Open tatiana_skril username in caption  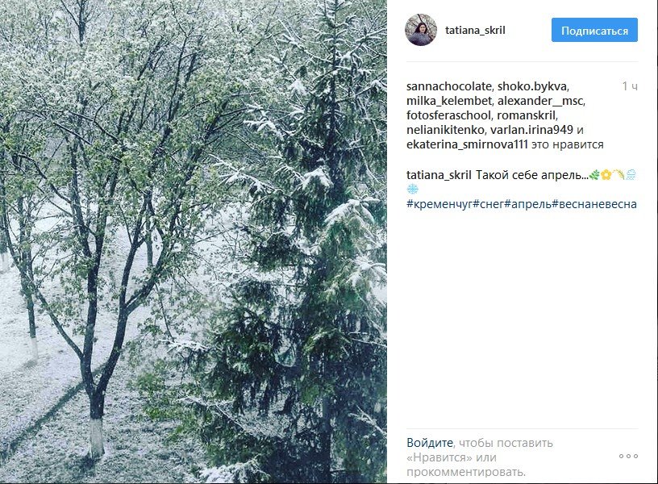point(439,175)
